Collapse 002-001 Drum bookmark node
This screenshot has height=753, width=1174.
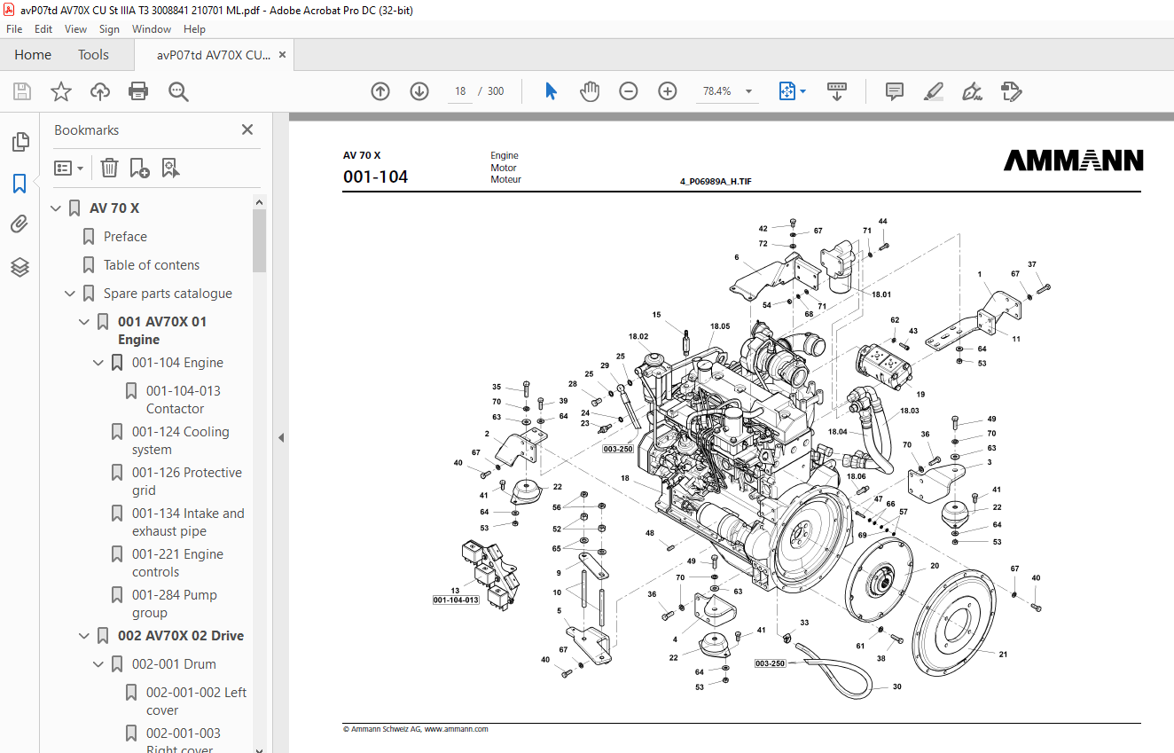coord(98,664)
